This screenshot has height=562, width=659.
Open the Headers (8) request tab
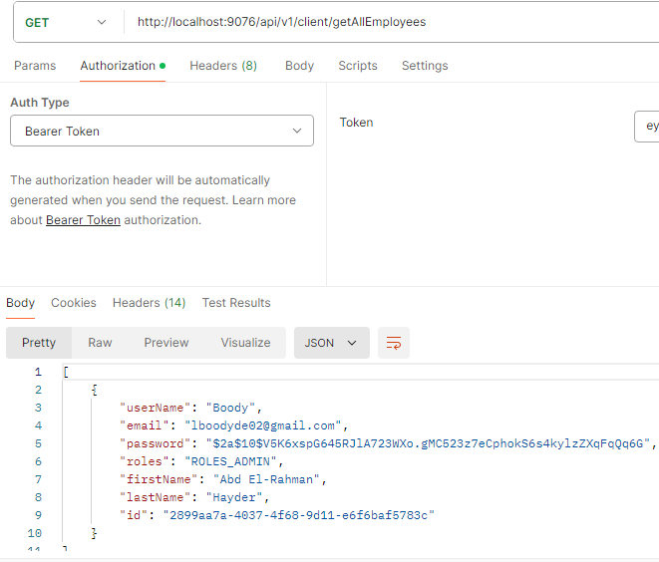coord(223,66)
